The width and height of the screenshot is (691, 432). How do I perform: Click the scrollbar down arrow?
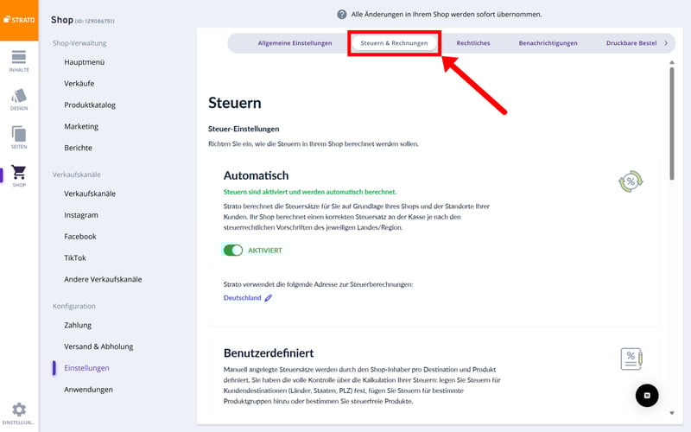(672, 413)
